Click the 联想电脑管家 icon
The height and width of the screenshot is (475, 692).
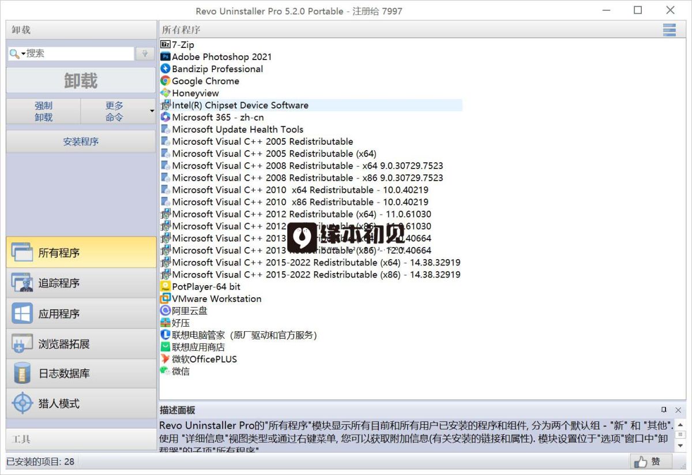[166, 335]
